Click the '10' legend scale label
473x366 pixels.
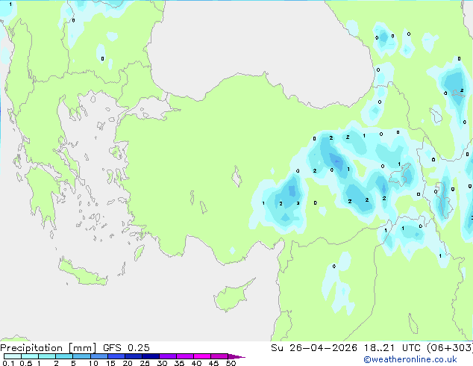click(93, 363)
